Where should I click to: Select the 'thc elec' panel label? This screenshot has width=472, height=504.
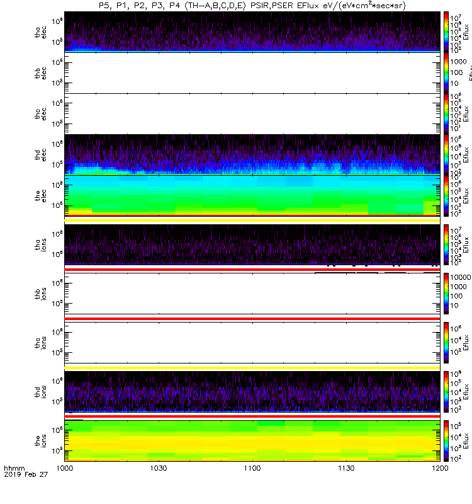41,114
